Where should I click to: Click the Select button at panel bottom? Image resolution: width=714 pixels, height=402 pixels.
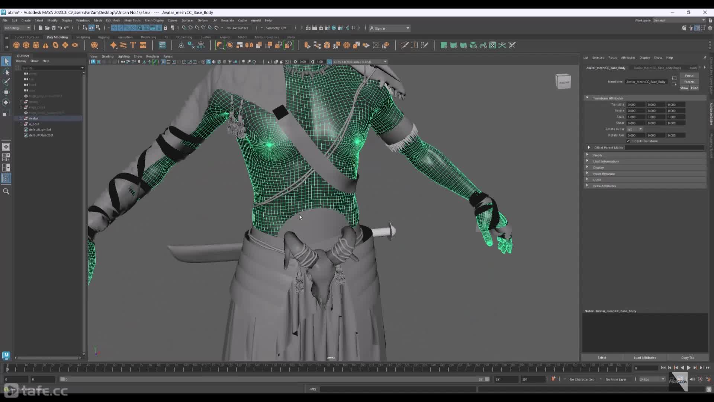(602, 358)
